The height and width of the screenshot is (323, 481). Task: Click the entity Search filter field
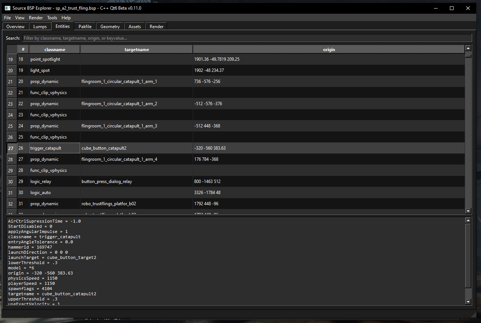pos(247,38)
